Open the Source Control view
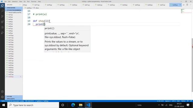Viewport: 193px width, 108px height. [2, 16]
